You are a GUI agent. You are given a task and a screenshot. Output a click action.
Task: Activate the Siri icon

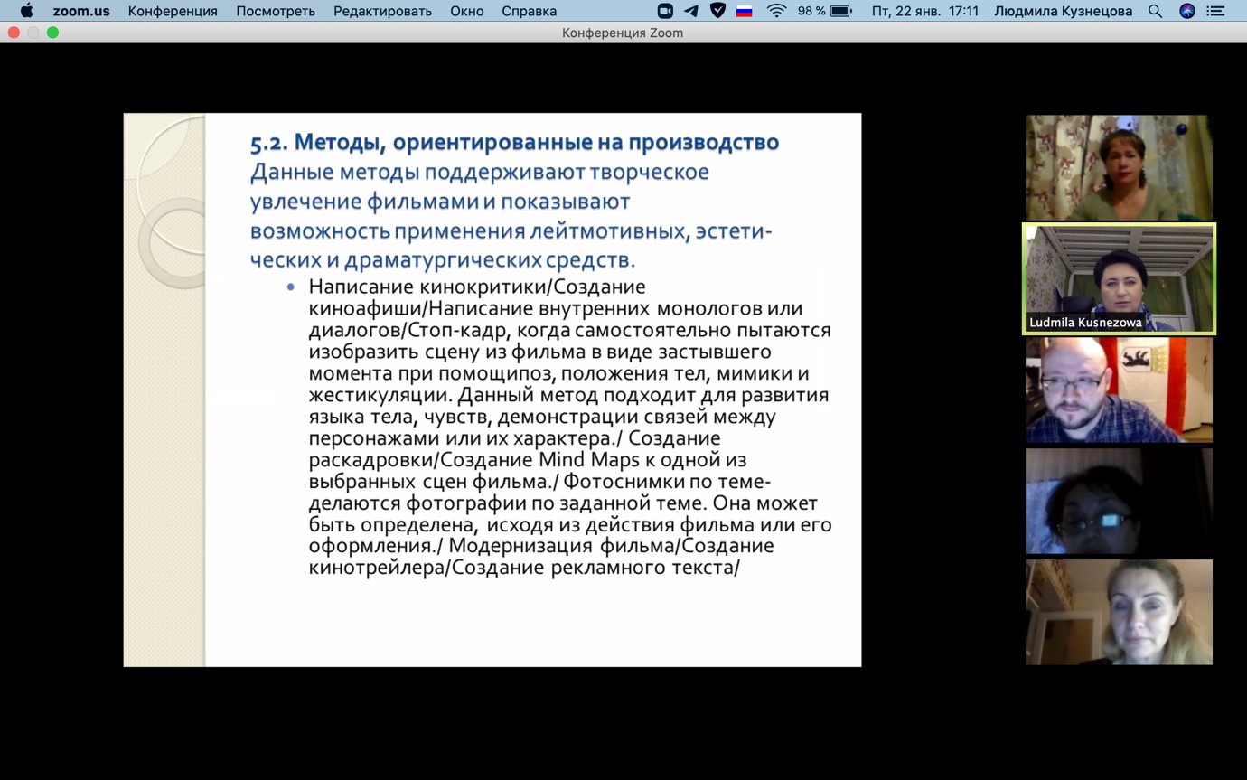(x=1187, y=11)
